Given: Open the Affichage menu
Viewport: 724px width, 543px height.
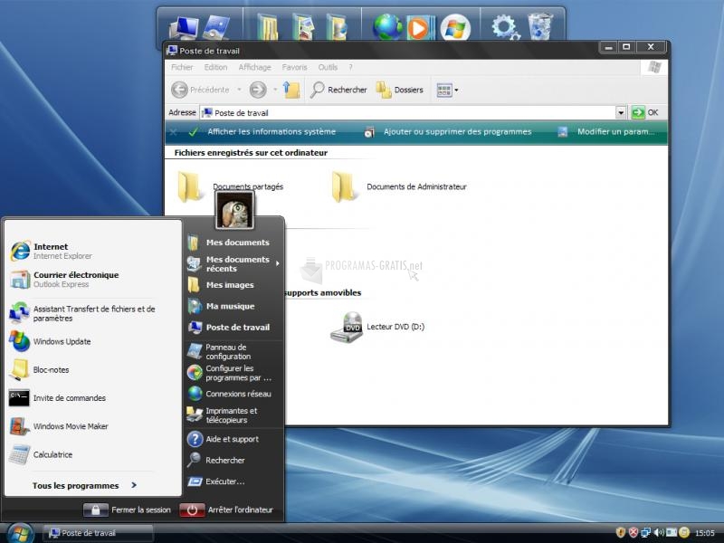Looking at the screenshot, I should point(254,67).
